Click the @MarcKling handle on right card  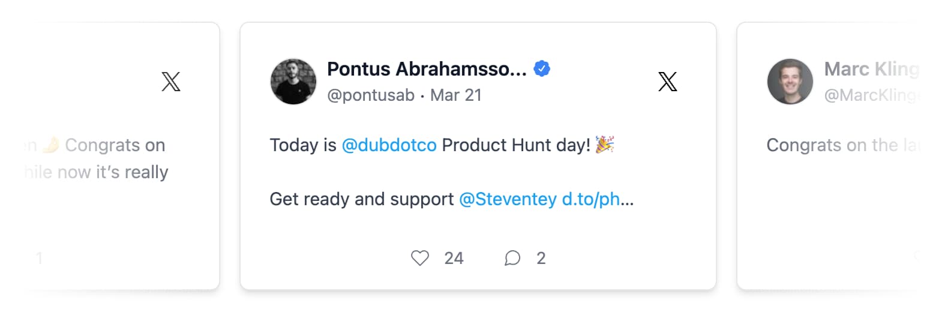pyautogui.click(x=872, y=95)
